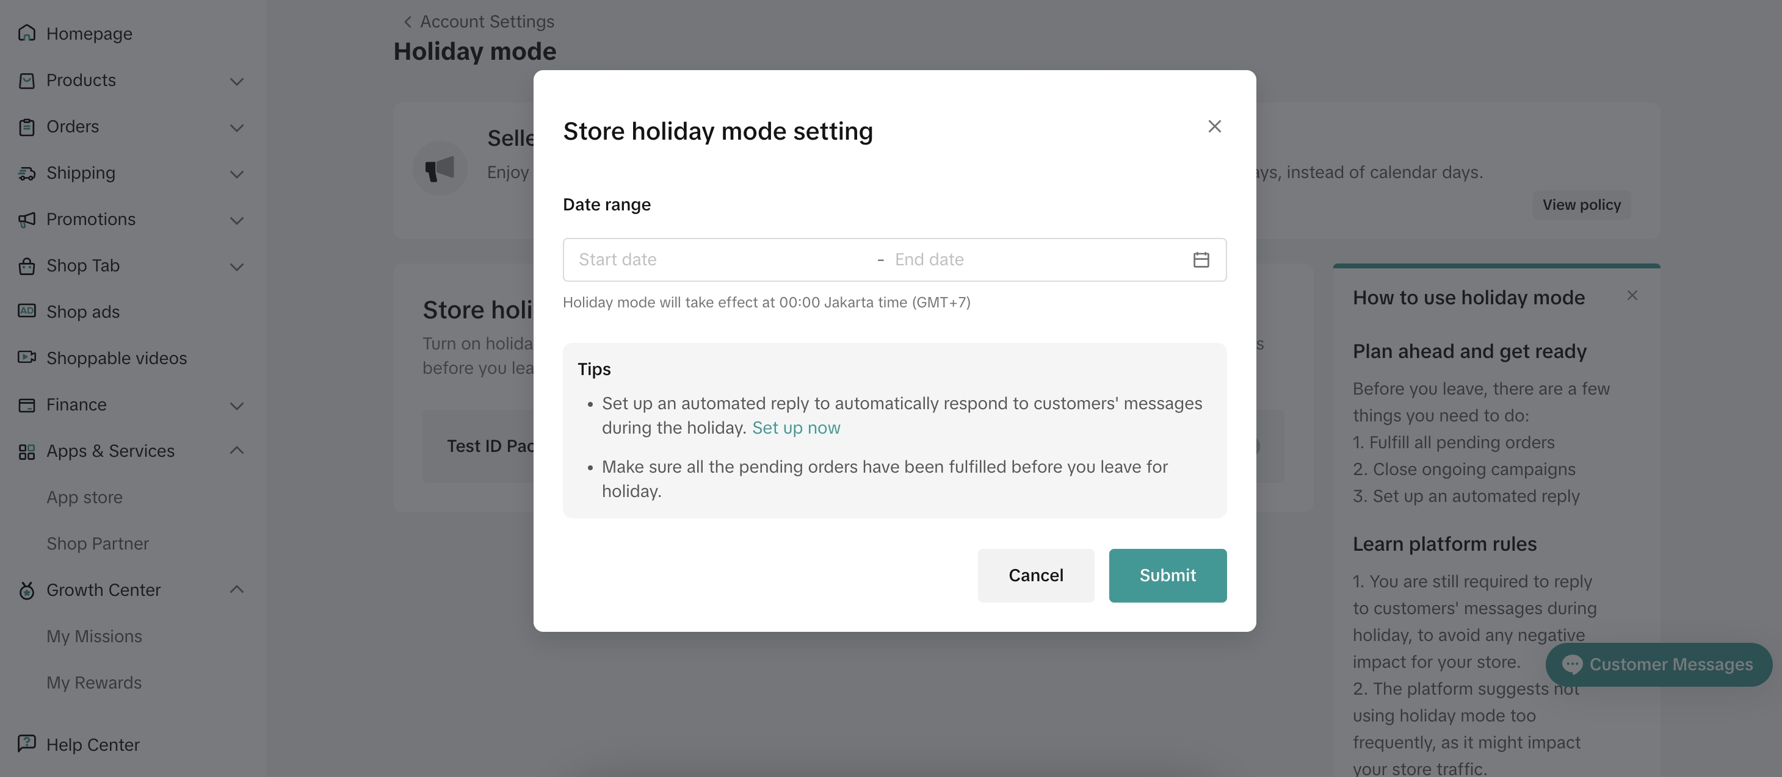Collapse the Apps & Services section
This screenshot has height=777, width=1782.
click(x=237, y=451)
